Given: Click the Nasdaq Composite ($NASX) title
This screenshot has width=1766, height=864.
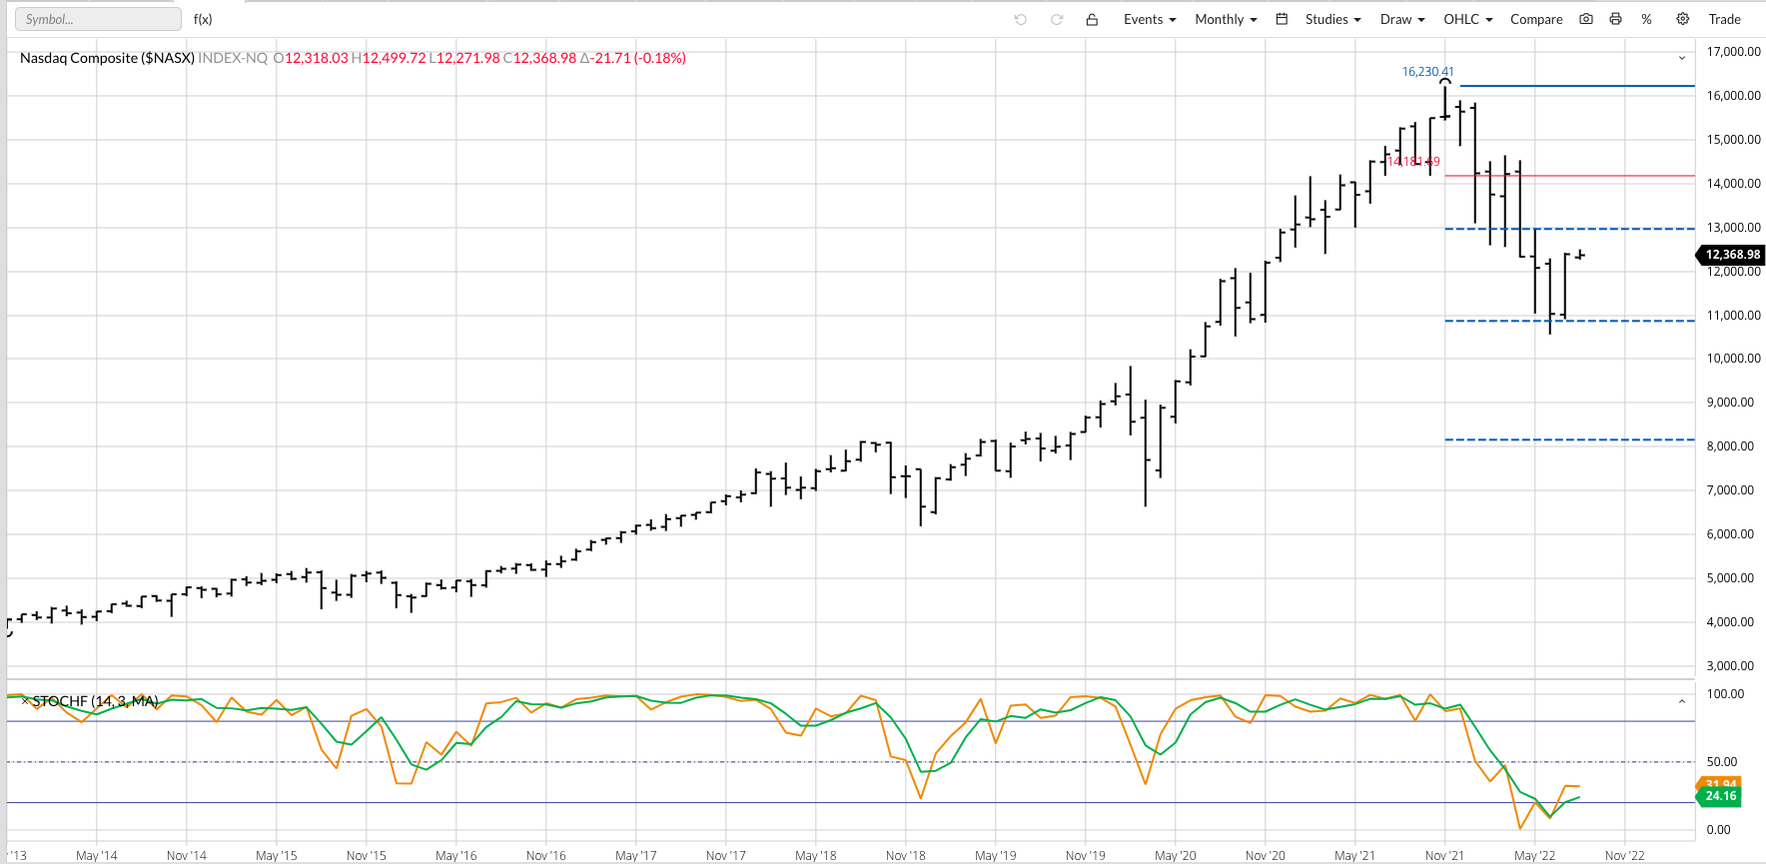Looking at the screenshot, I should [x=107, y=58].
